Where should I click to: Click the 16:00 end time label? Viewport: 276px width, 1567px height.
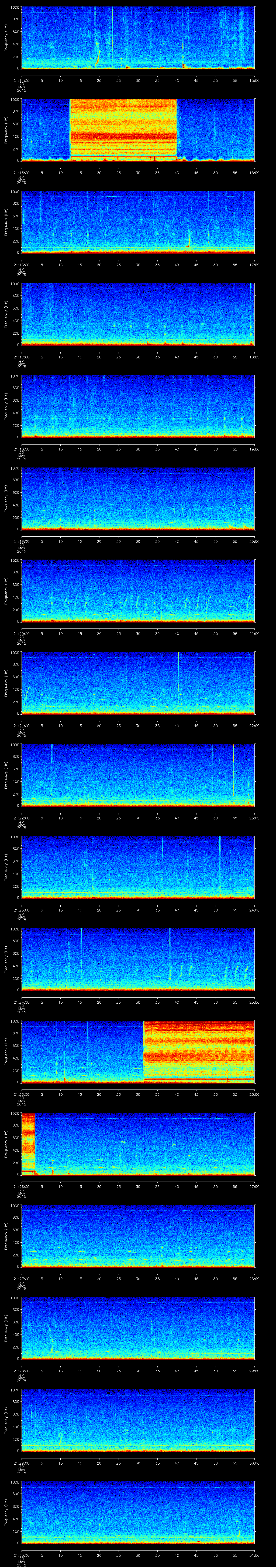[254, 173]
